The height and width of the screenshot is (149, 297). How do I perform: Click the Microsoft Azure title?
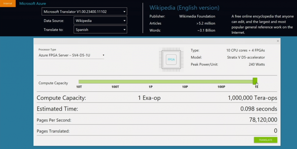tap(33, 3)
